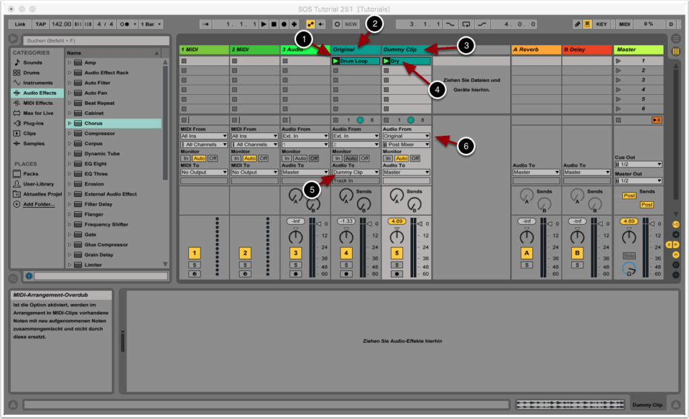The height and width of the screenshot is (419, 689).
Task: Arm track 3 for recording
Action: pos(295,274)
